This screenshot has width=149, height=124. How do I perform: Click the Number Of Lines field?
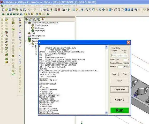[x=126, y=63]
